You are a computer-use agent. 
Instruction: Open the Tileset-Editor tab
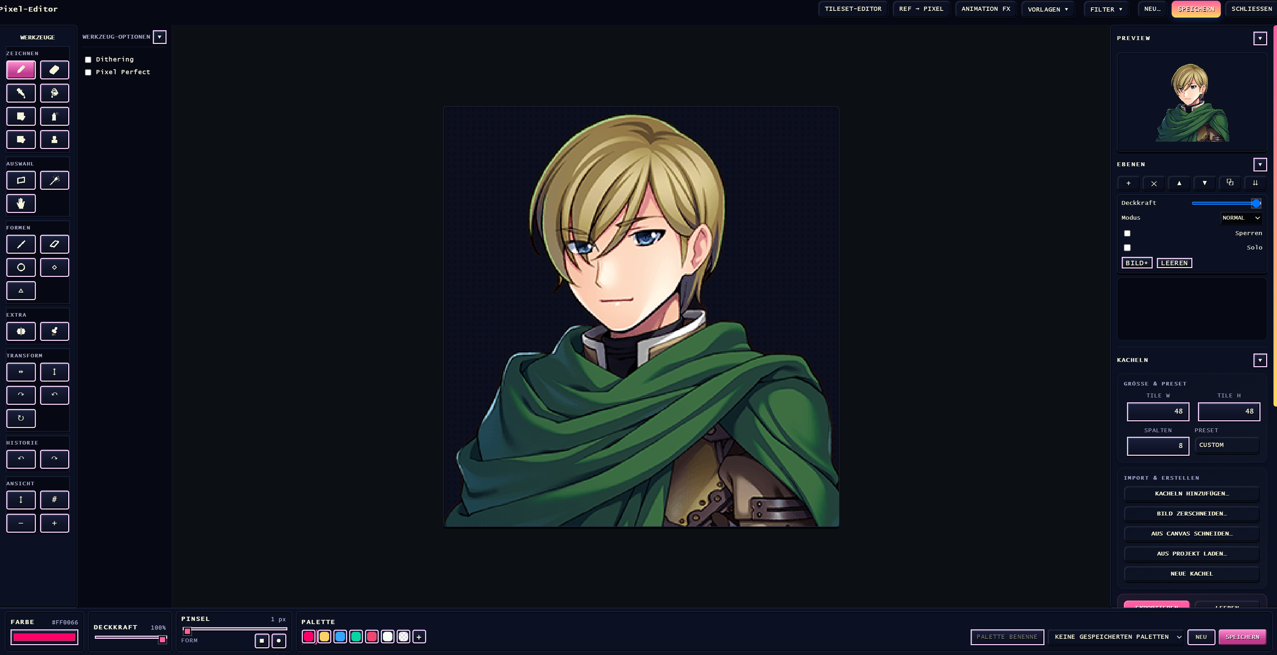point(853,9)
